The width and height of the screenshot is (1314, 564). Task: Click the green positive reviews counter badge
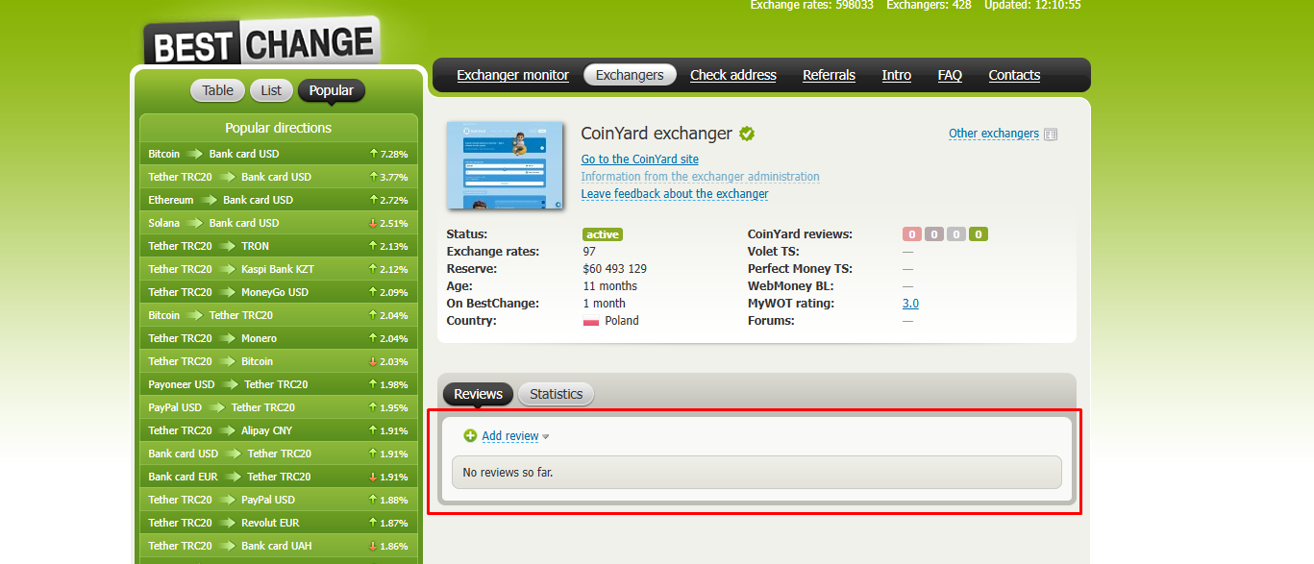point(979,234)
